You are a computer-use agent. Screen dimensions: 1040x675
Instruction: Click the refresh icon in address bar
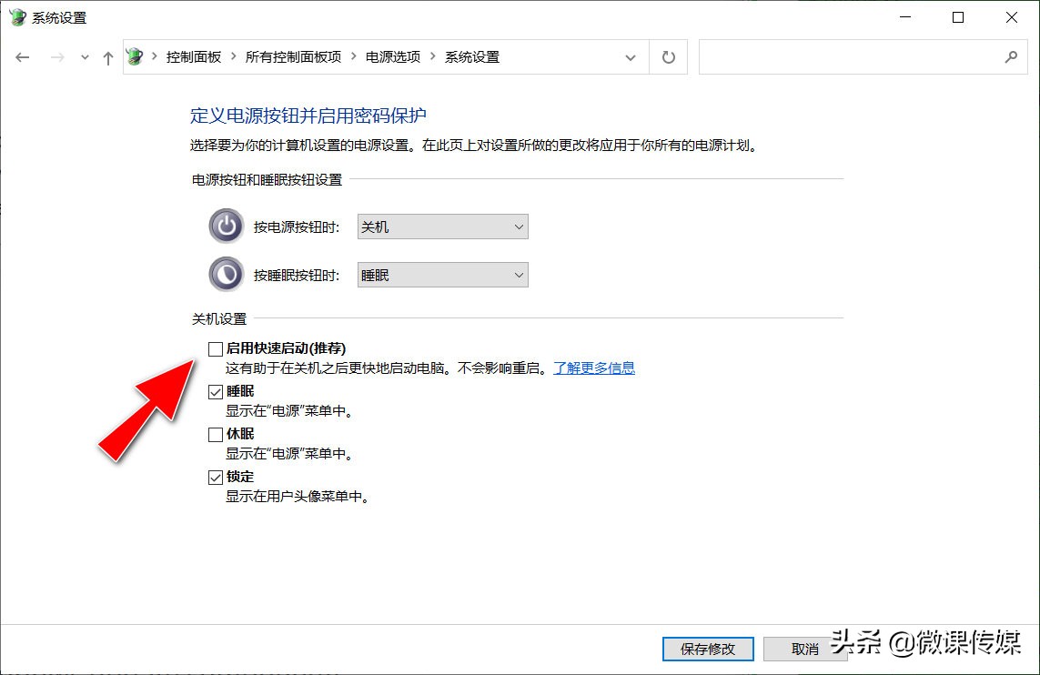(668, 56)
